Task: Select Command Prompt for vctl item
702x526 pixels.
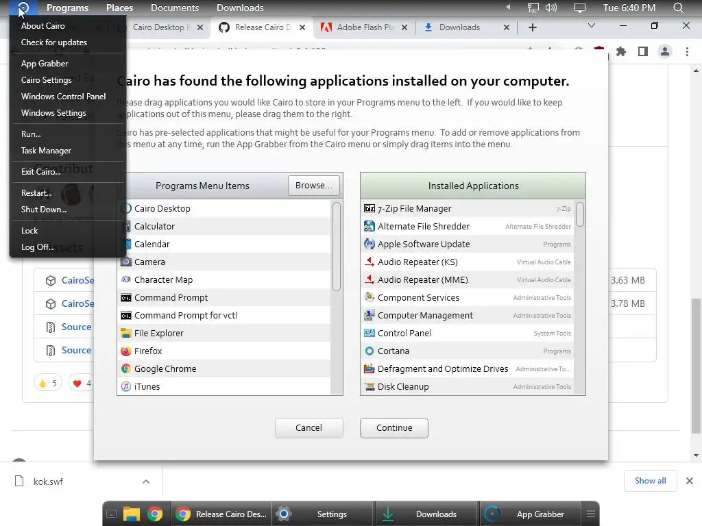Action: [x=225, y=315]
